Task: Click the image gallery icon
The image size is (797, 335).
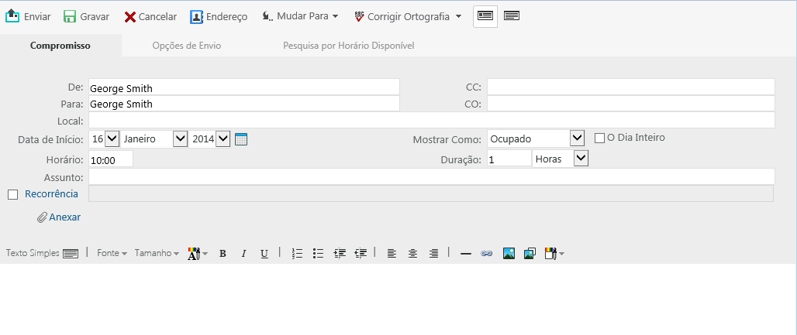Action: (530, 253)
